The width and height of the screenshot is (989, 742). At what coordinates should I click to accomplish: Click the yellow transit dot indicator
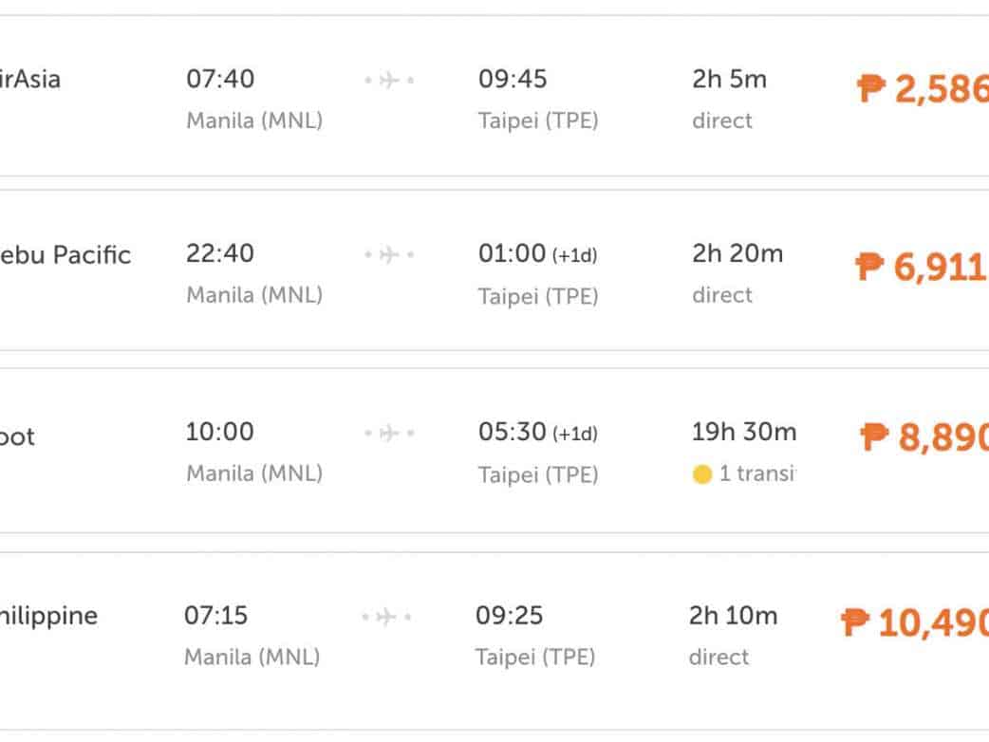point(702,474)
